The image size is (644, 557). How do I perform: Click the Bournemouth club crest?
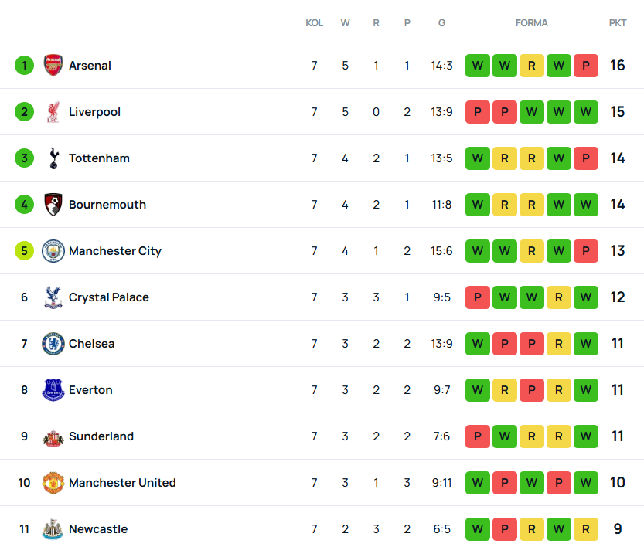click(53, 205)
